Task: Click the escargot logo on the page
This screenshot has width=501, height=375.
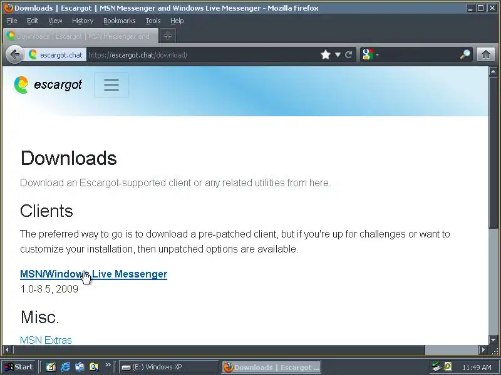Action: click(x=48, y=85)
